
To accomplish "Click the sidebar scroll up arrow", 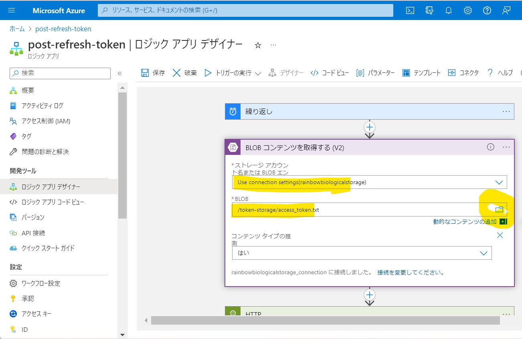I will [x=123, y=88].
